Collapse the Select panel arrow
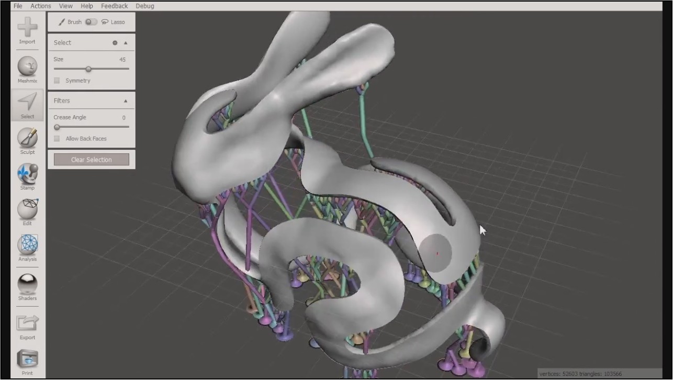This screenshot has height=380, width=673. [x=126, y=43]
